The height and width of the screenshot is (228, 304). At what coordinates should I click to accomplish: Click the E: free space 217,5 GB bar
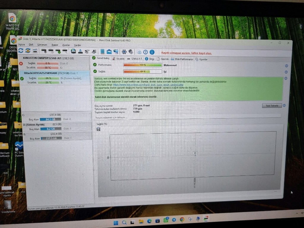(51, 138)
